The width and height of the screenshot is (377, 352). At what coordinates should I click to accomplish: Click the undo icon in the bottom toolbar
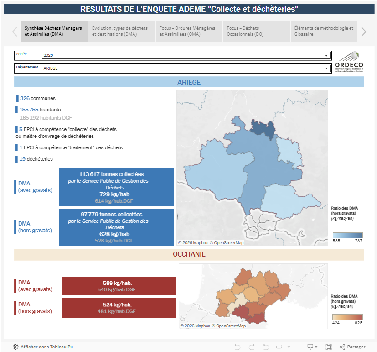coord(238,347)
